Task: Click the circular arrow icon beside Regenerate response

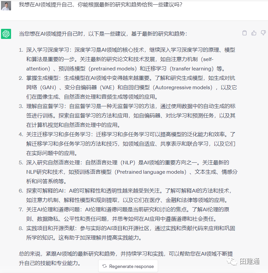Action: [x=105, y=266]
